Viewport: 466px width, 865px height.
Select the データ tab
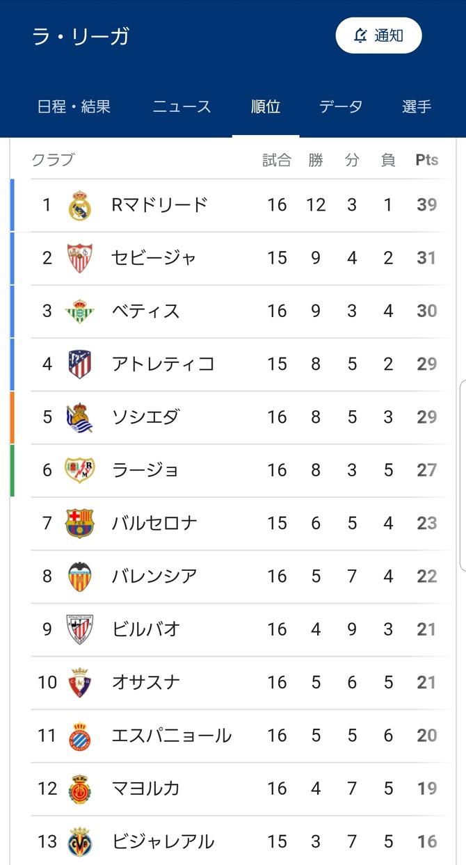341,106
